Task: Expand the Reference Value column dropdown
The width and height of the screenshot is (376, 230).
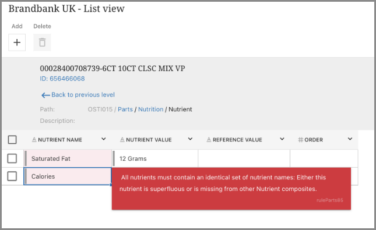Action: click(282, 139)
